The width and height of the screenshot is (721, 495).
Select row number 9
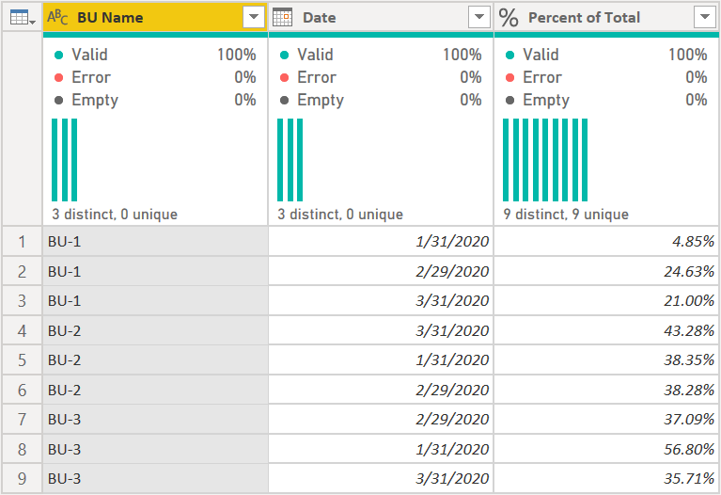[22, 478]
